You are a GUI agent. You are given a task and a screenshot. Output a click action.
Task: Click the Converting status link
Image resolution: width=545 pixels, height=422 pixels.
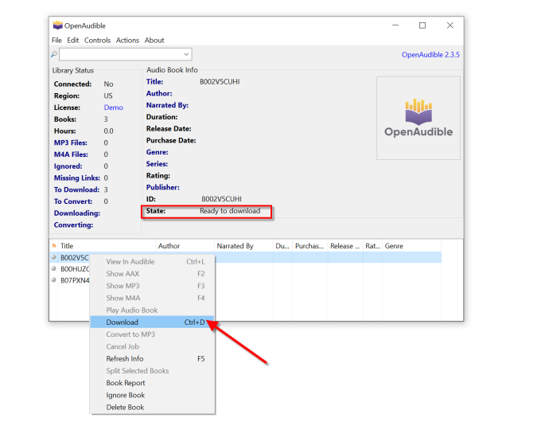(x=73, y=225)
